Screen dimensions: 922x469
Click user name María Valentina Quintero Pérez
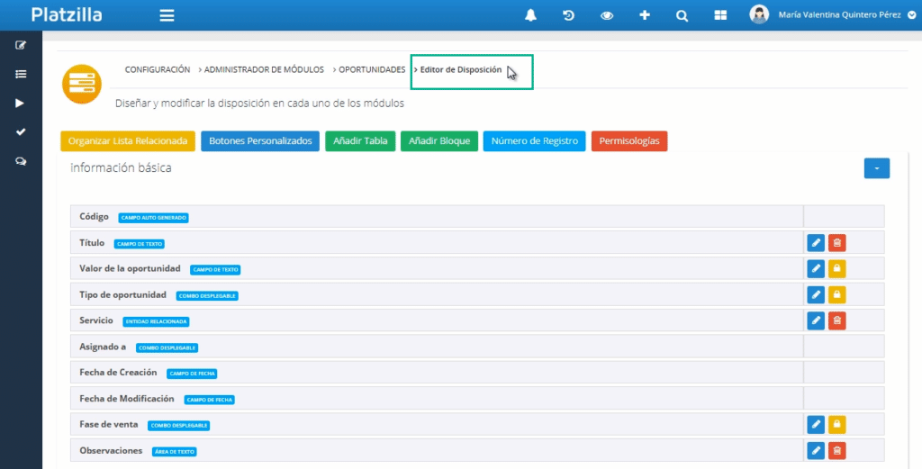[840, 15]
